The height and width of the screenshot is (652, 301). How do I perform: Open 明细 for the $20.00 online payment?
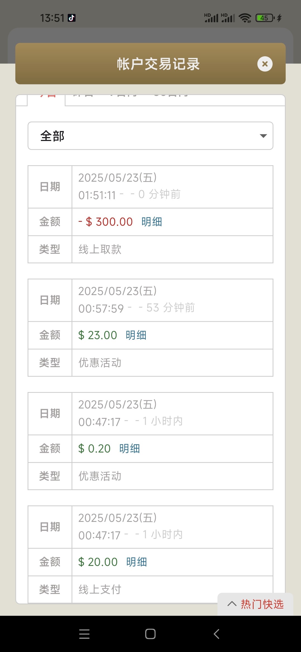pyautogui.click(x=137, y=562)
